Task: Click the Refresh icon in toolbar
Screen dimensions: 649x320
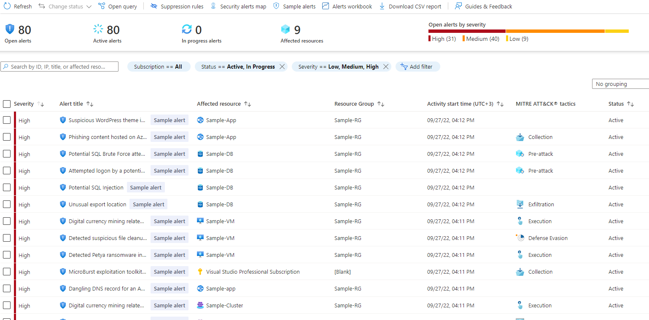Action: pyautogui.click(x=7, y=6)
